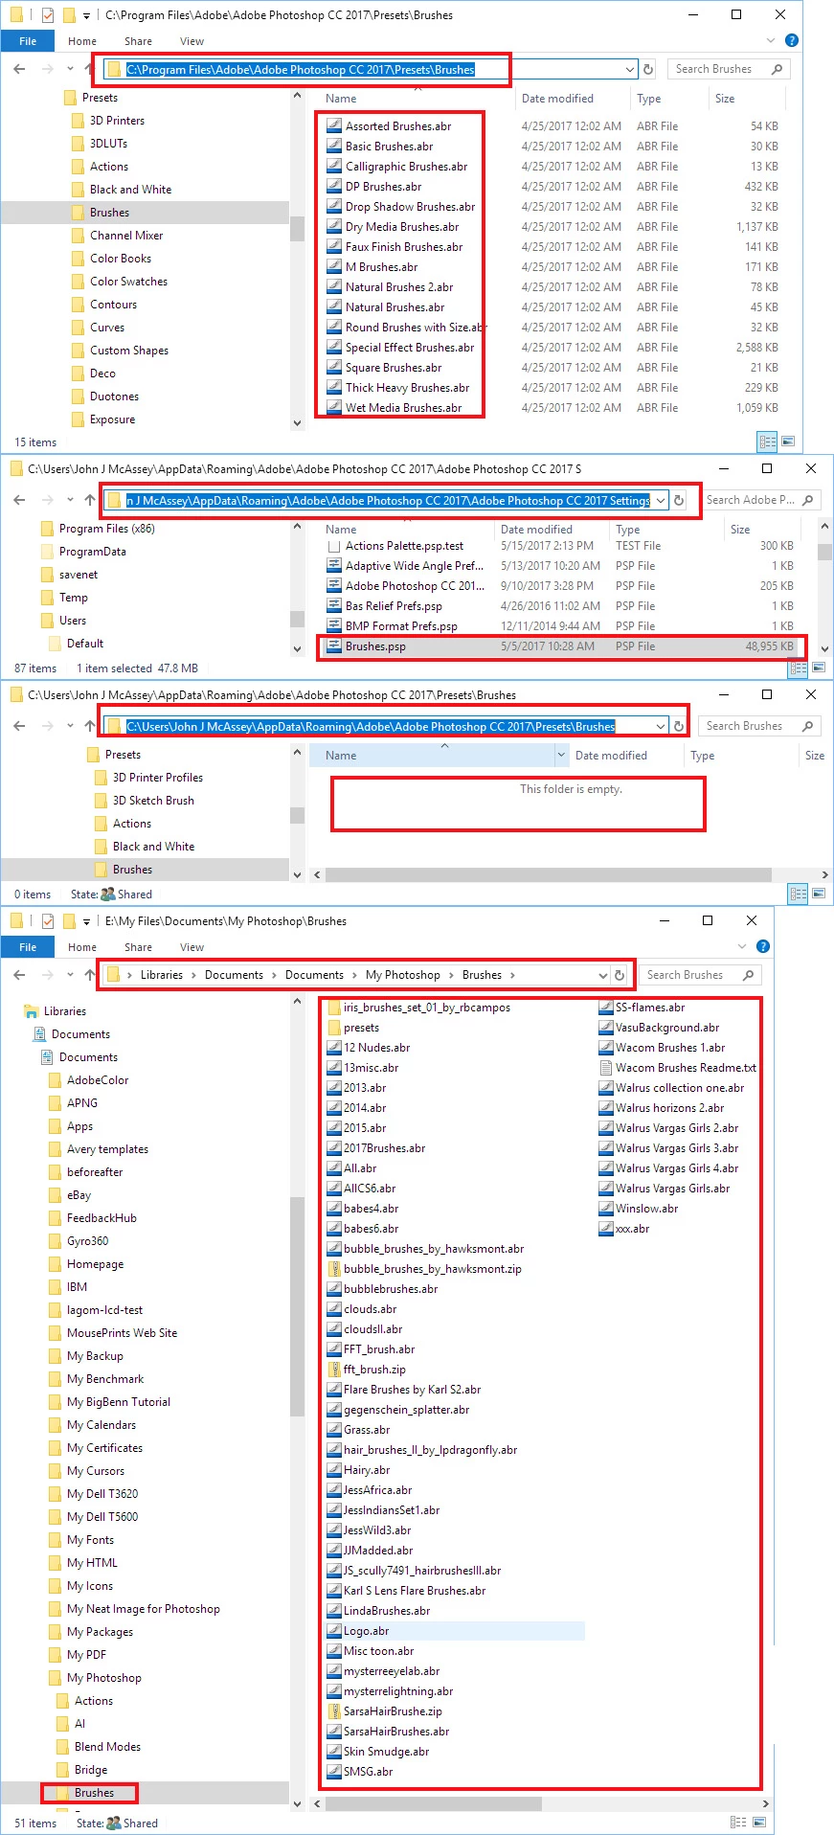Open the Assorted Brushes.abr file
834x1835 pixels.
(x=397, y=125)
